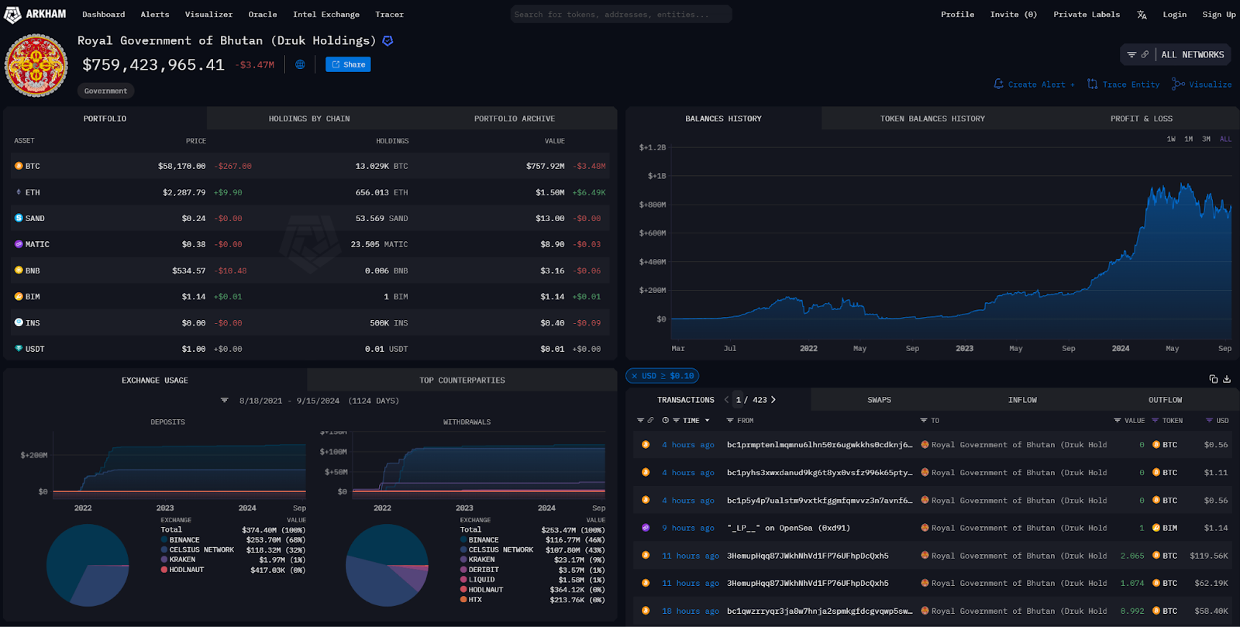The width and height of the screenshot is (1240, 627).
Task: Click the USDT token icon
Action: (x=19, y=349)
